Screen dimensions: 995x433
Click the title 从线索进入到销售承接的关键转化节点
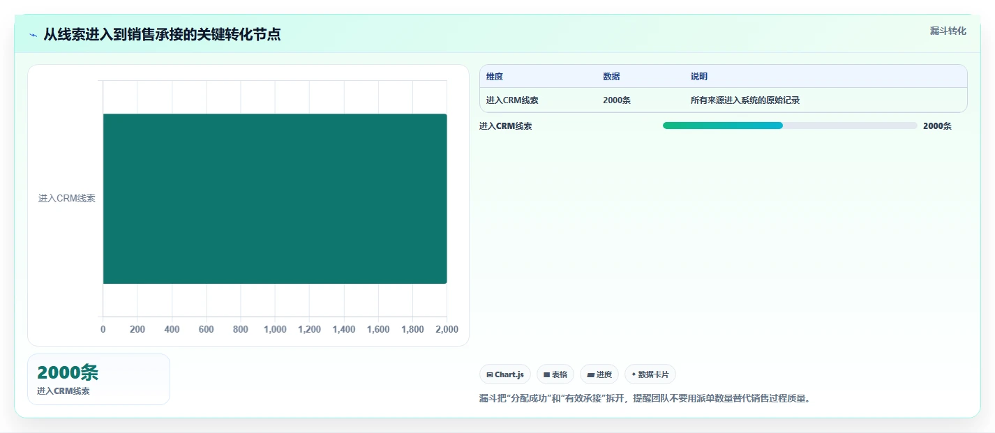(x=162, y=34)
